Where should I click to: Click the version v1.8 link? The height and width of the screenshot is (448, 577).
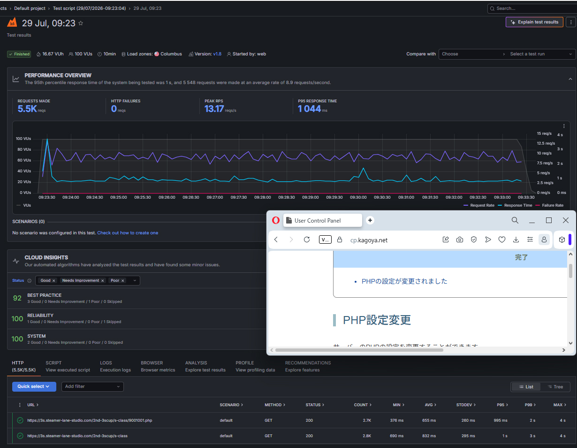(217, 54)
